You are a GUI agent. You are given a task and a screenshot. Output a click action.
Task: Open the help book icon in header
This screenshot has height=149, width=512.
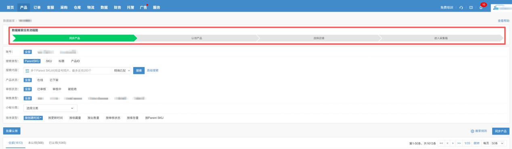(471, 8)
